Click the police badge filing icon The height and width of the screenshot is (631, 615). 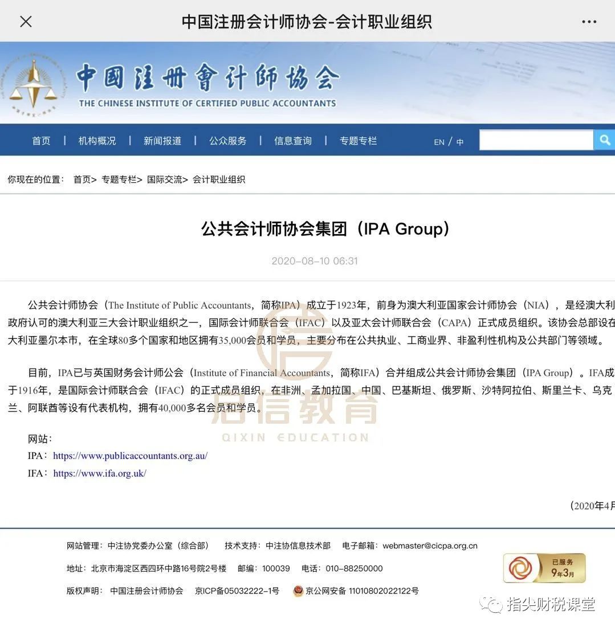pyautogui.click(x=298, y=591)
